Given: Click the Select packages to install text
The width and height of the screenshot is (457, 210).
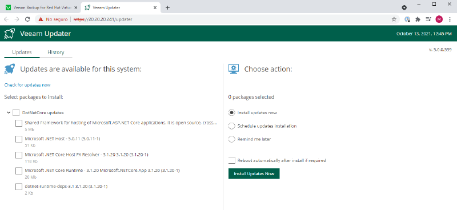Looking at the screenshot, I should coord(34,97).
